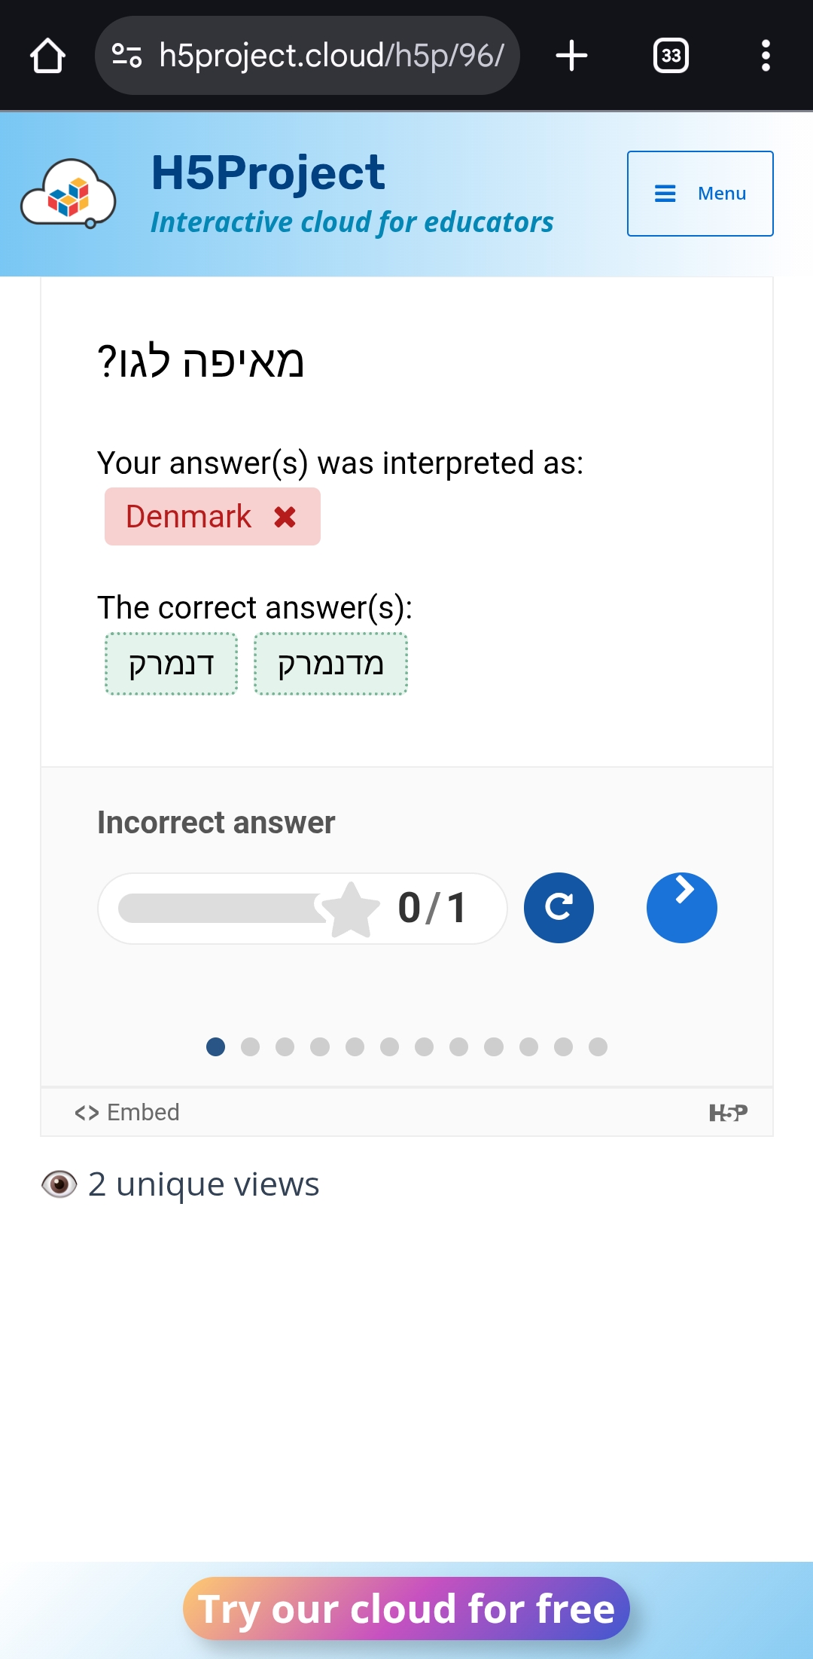Image resolution: width=813 pixels, height=1659 pixels.
Task: Go to next question with arrow button
Action: point(681,908)
